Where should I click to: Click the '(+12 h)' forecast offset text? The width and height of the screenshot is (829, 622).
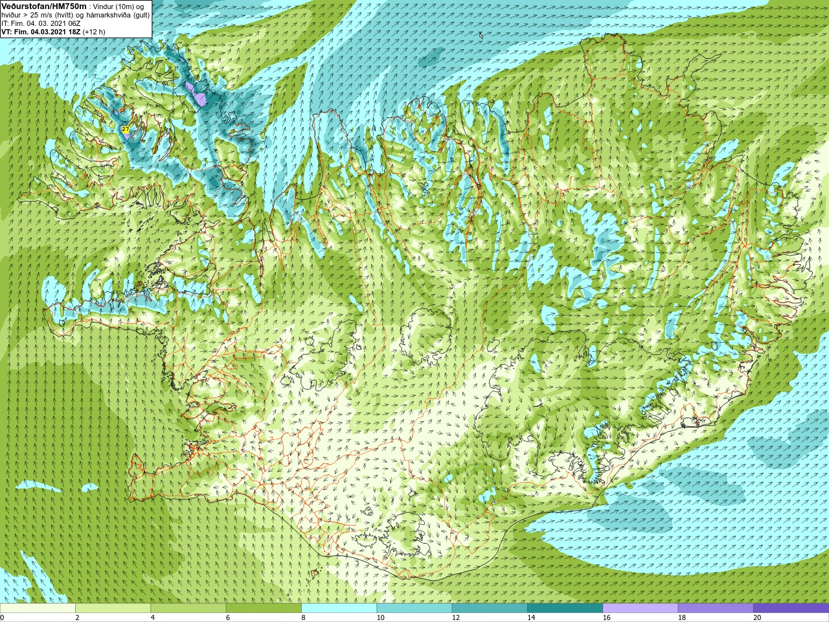click(x=94, y=32)
